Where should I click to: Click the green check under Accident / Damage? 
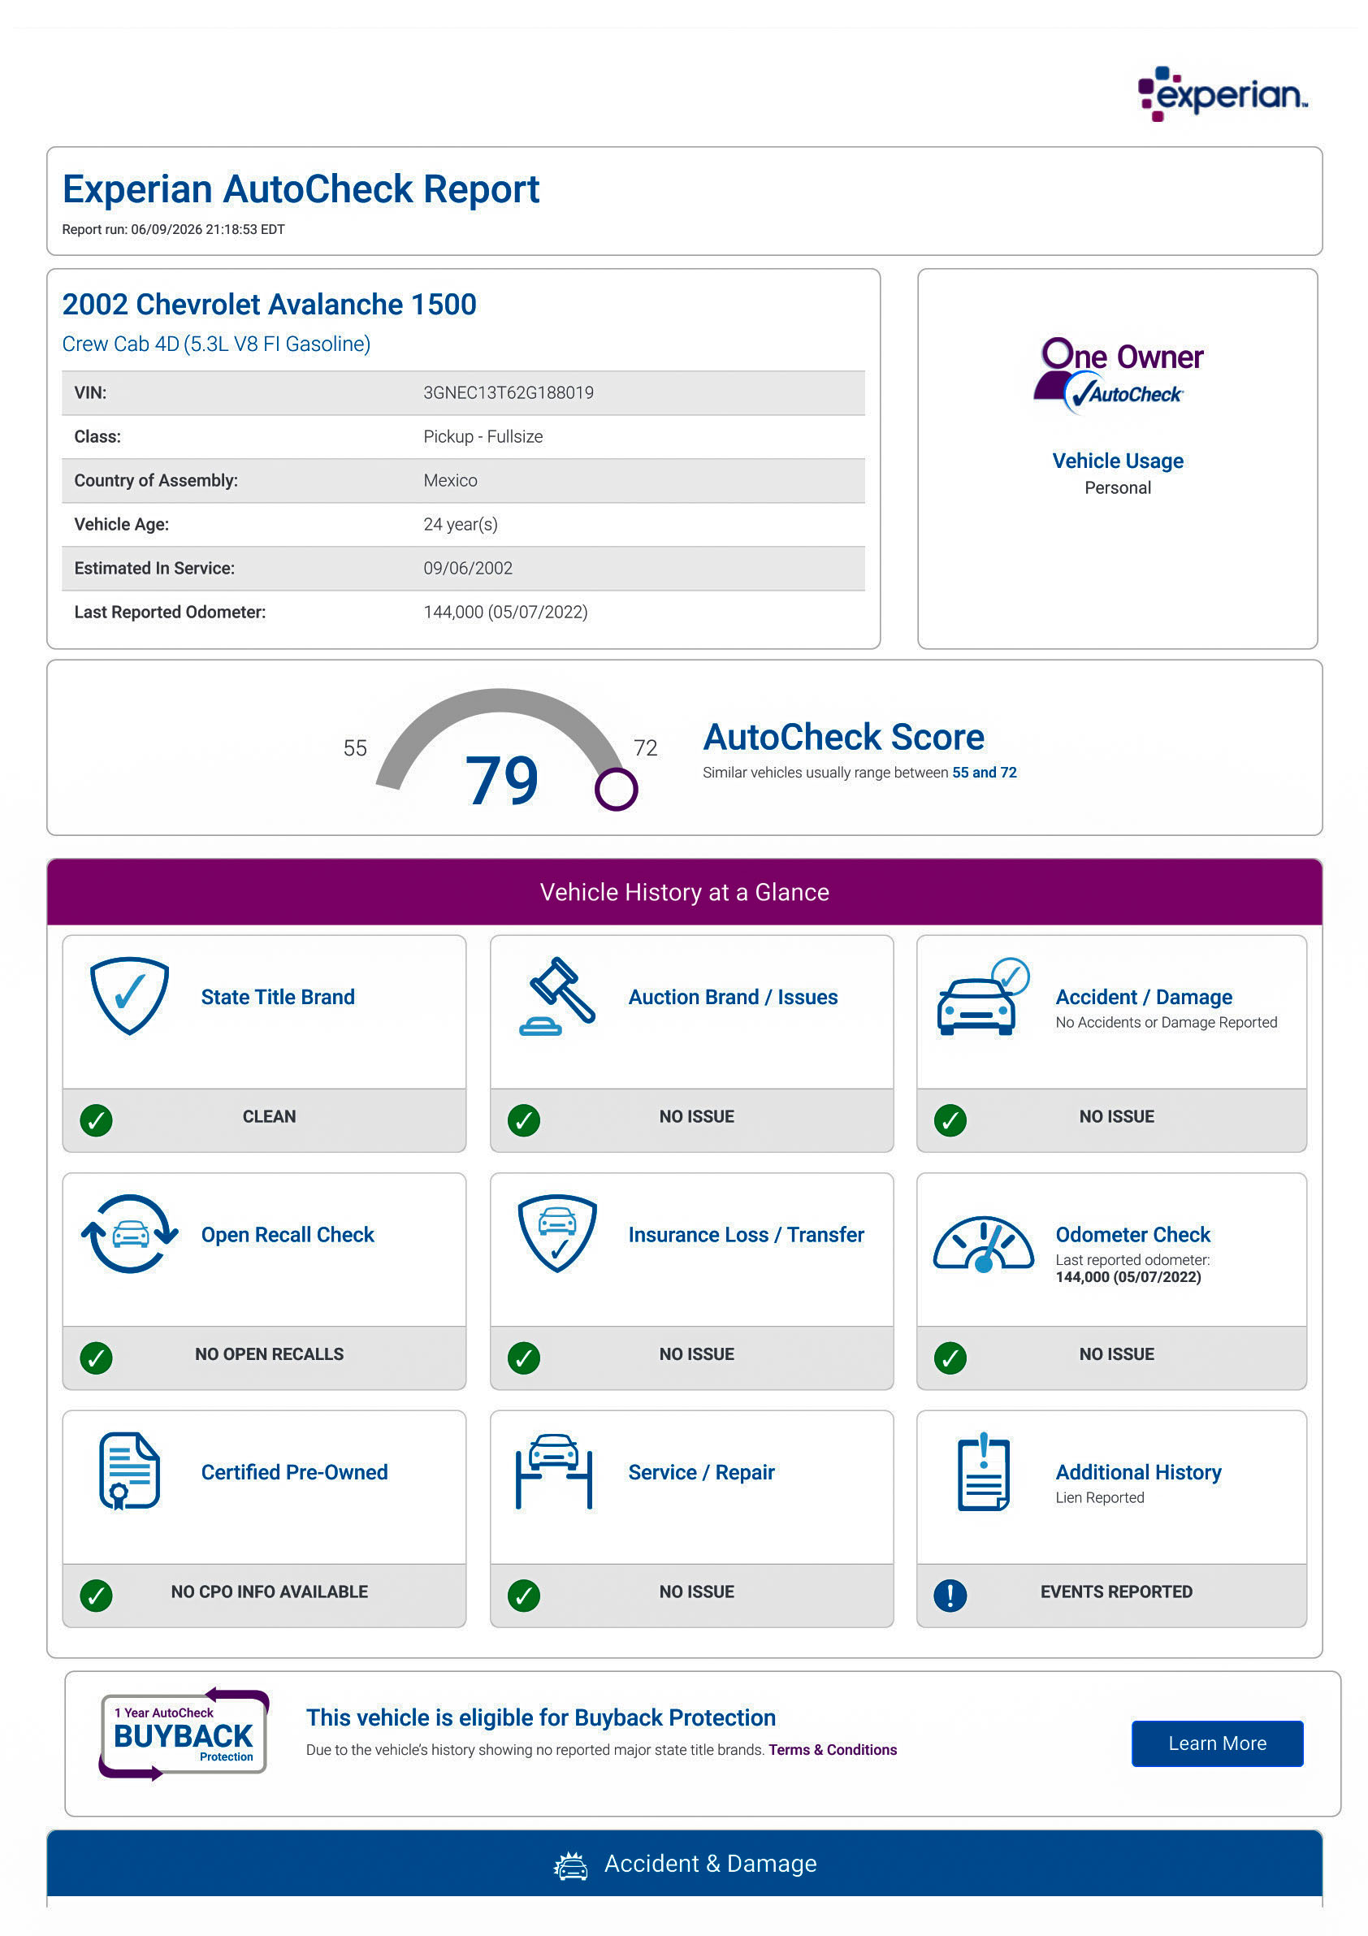point(950,1120)
